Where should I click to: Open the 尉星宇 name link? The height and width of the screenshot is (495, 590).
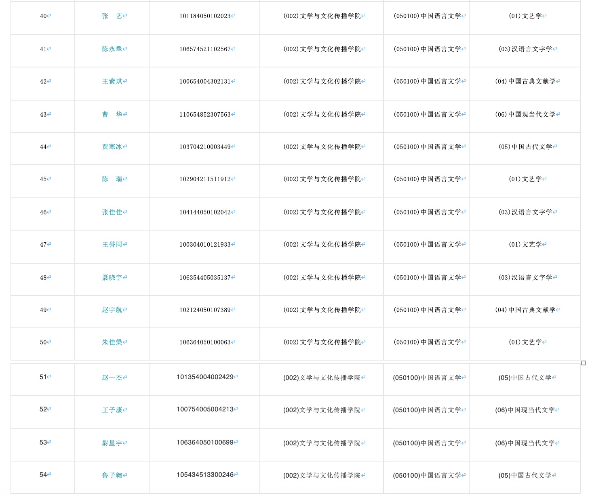coord(112,443)
